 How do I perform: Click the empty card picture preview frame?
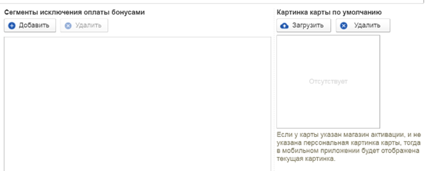click(328, 81)
